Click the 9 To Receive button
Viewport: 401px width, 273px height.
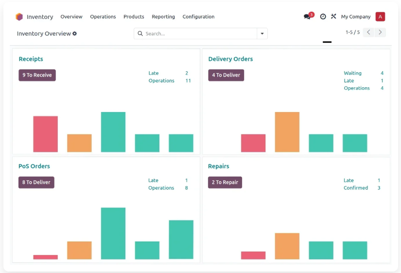pos(37,75)
